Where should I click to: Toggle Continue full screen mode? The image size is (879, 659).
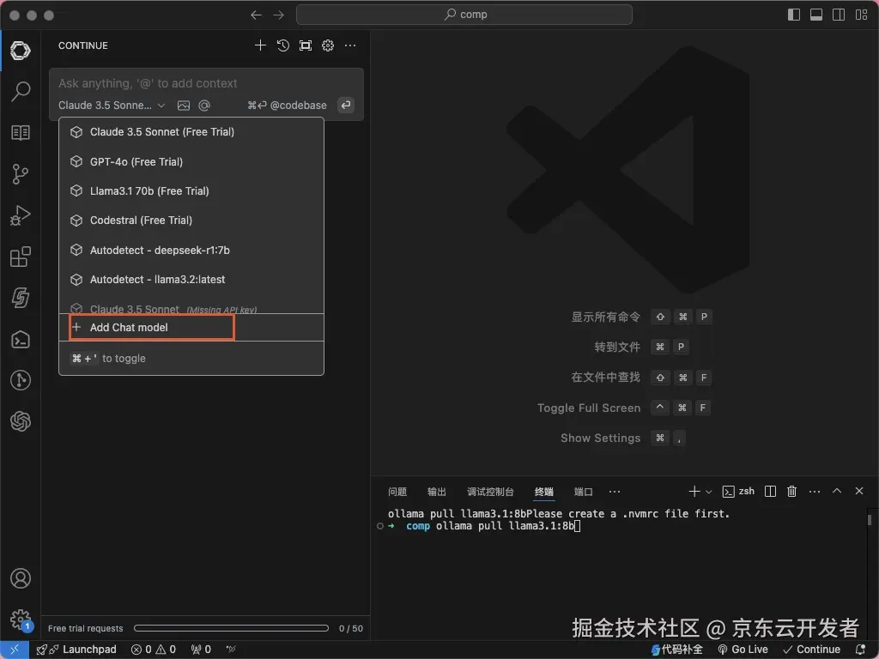pyautogui.click(x=305, y=45)
